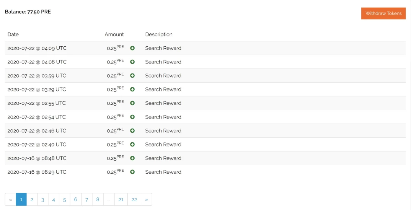Image resolution: width=411 pixels, height=210 pixels.
Task: Click plus icon for 07-16 08:29 reward
Action: [132, 172]
